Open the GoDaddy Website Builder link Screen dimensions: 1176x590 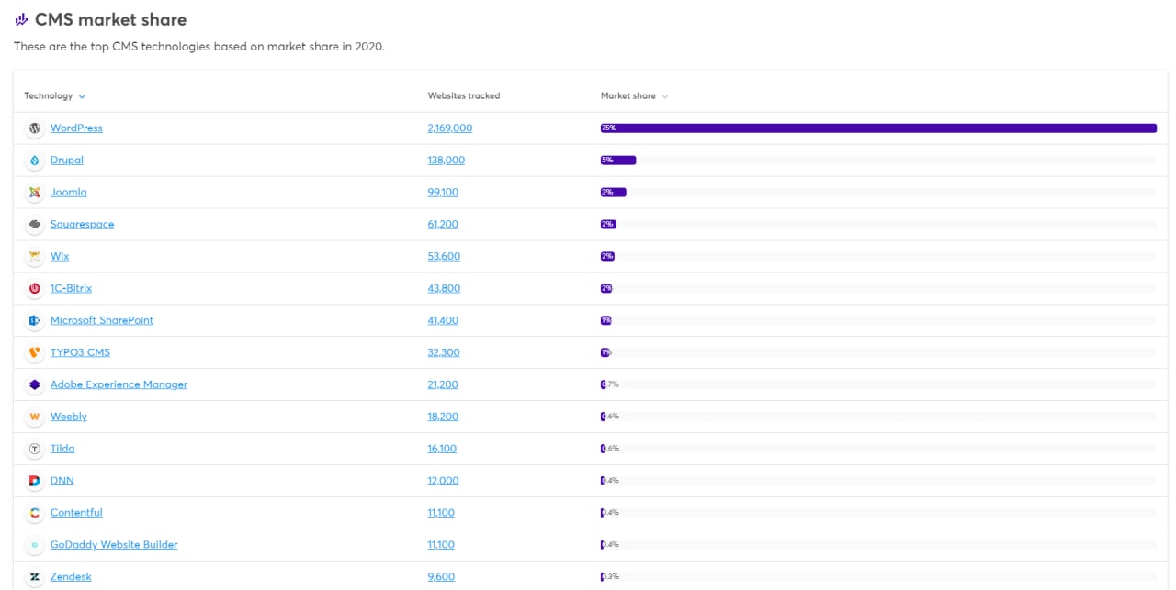click(114, 546)
